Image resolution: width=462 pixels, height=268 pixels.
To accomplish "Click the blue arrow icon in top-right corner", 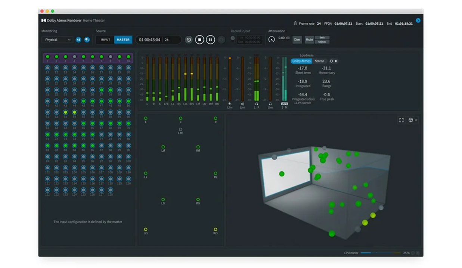I will point(418,21).
